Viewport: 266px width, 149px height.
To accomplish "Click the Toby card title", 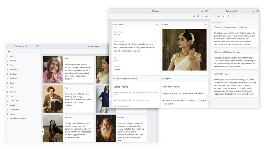I will click(x=66, y=88).
